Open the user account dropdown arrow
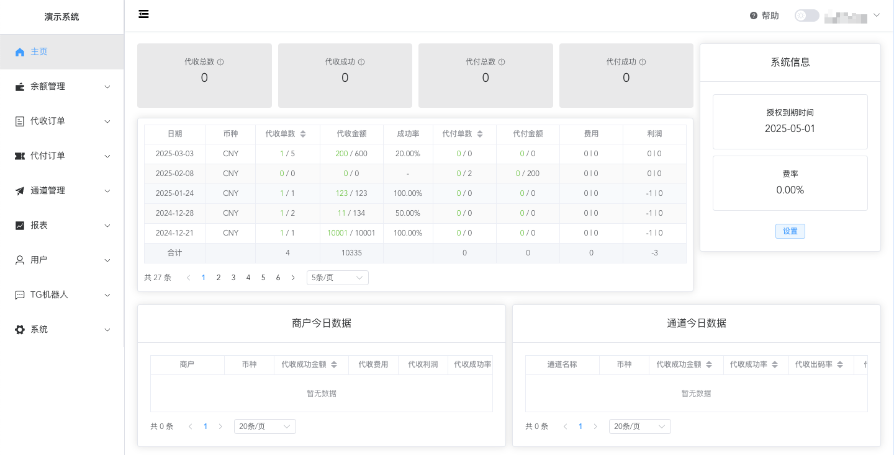This screenshot has height=455, width=894. pos(877,15)
